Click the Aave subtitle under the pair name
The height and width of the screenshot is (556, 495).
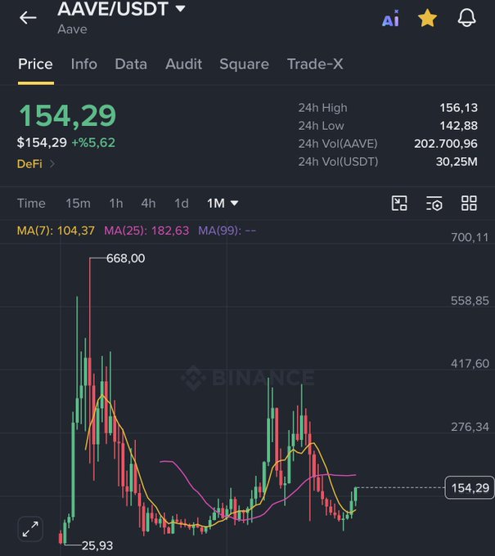[72, 29]
